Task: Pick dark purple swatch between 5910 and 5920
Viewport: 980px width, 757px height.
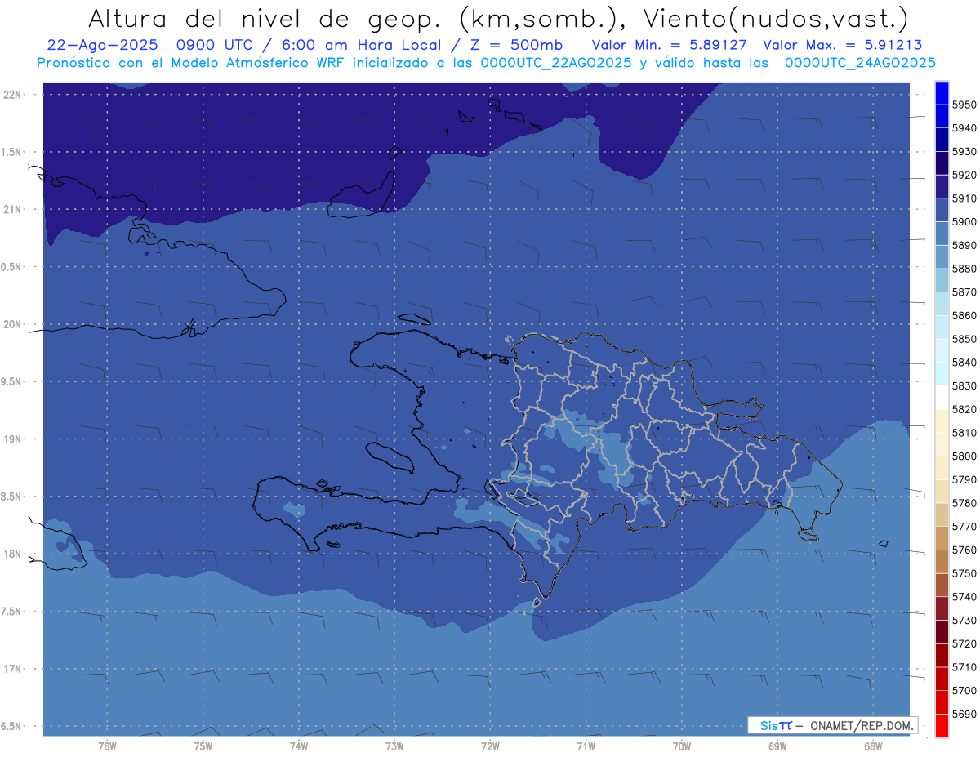Action: (x=941, y=186)
